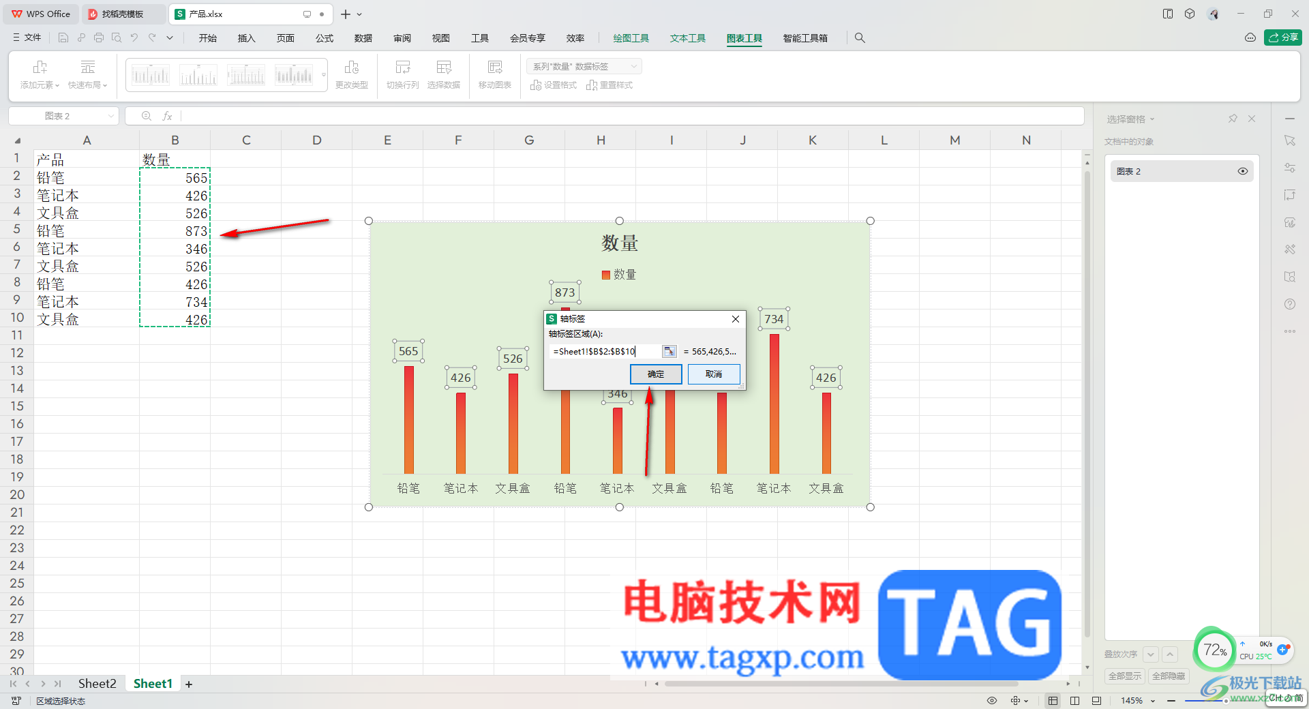Screen dimensions: 1309x709
Task: Toggle visibility eye for 图表 2
Action: [x=1243, y=171]
